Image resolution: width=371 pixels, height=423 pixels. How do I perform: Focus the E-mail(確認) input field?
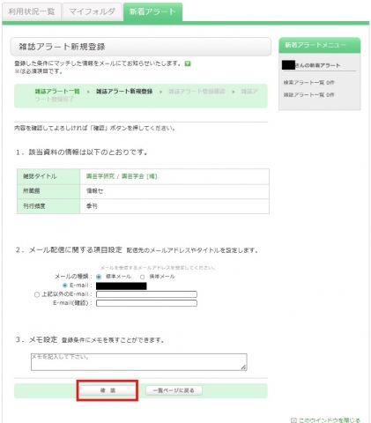click(146, 303)
